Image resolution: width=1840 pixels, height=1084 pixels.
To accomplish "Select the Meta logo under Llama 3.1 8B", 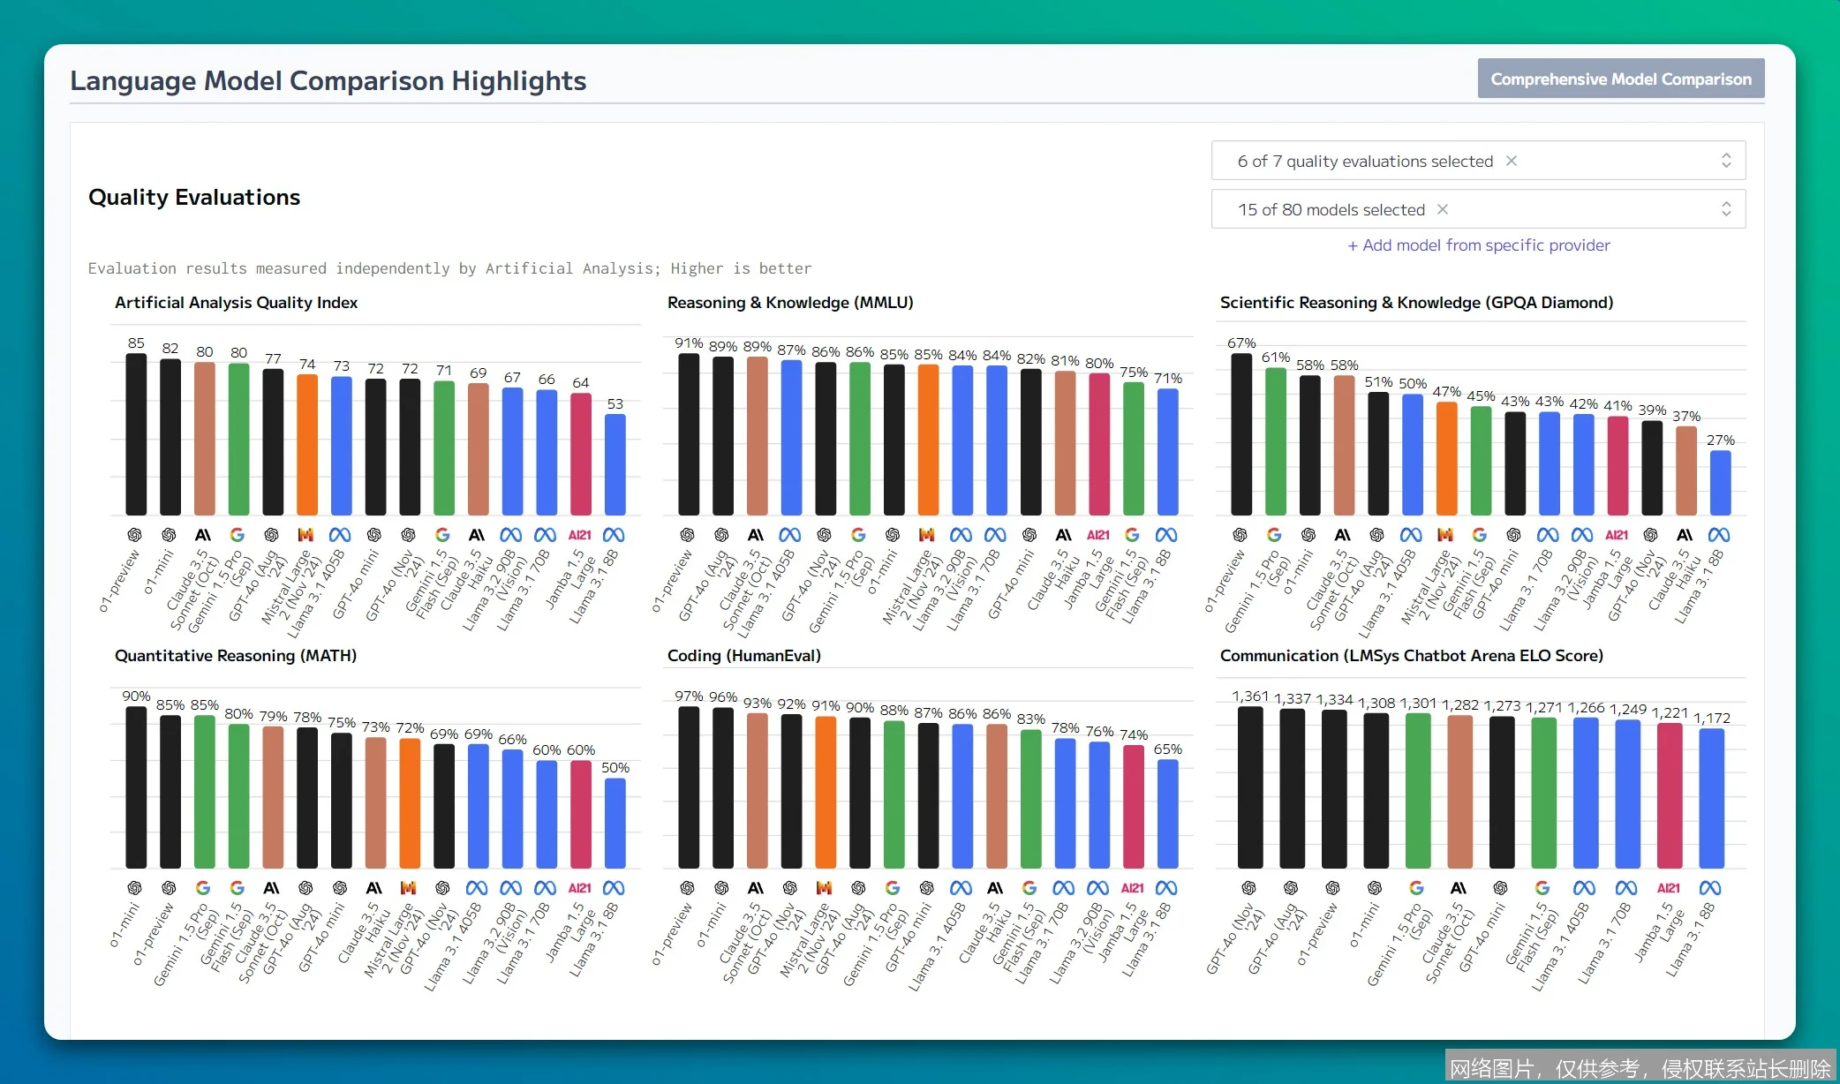I will tap(614, 534).
